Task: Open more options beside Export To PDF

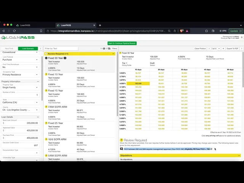Action: click(242, 48)
